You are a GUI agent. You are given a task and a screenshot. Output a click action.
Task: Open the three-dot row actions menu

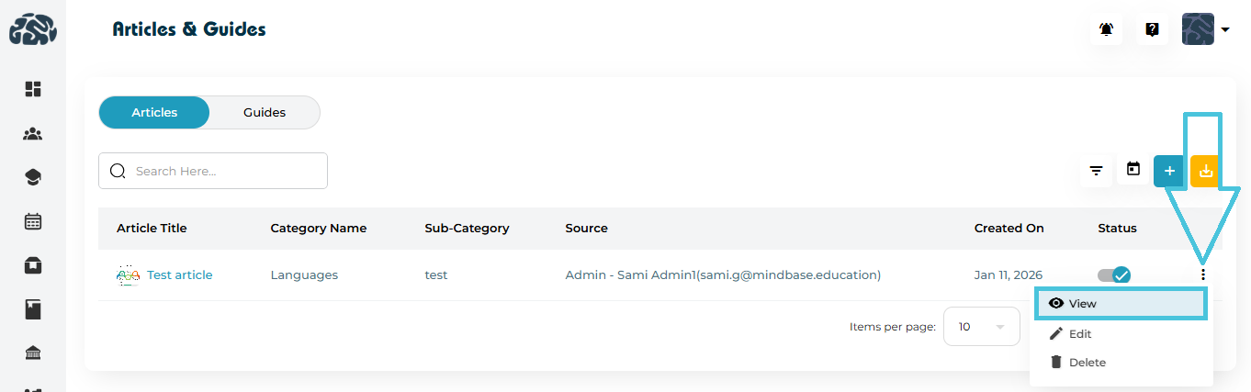[x=1202, y=274]
